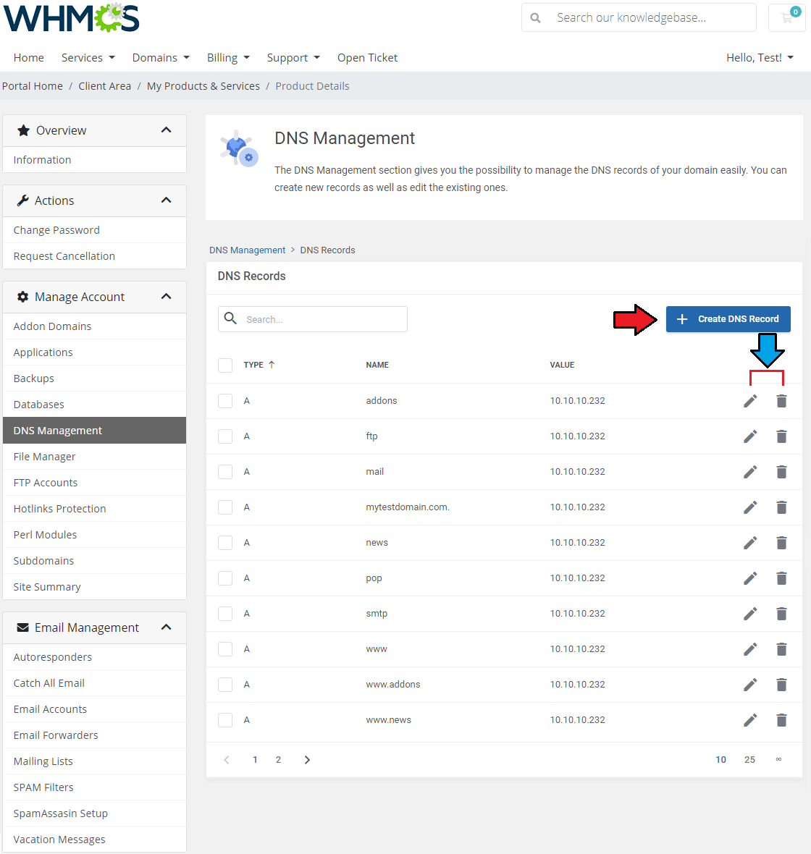
Task: Collapse the Email Management panel
Action: click(167, 627)
